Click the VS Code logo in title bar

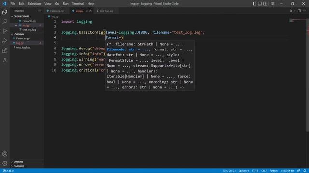[4, 4]
